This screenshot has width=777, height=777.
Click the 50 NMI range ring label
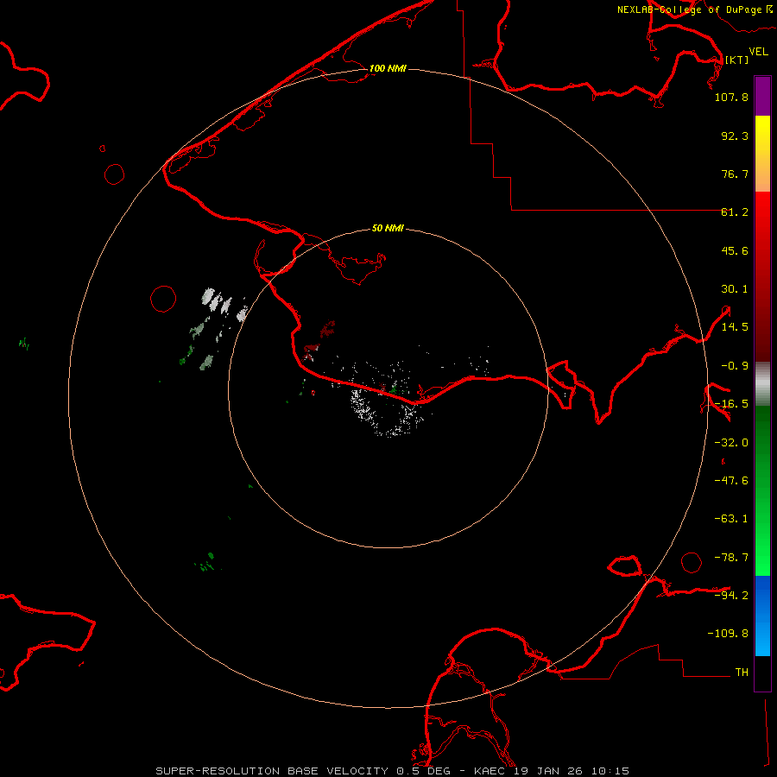(x=388, y=228)
